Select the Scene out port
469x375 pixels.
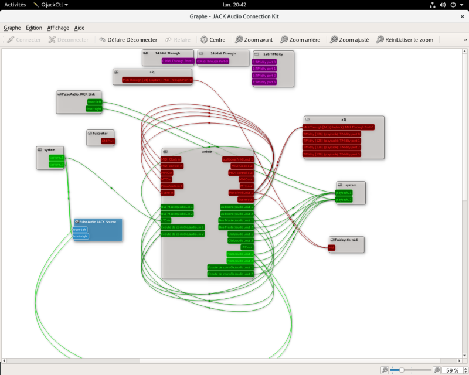coord(246,199)
